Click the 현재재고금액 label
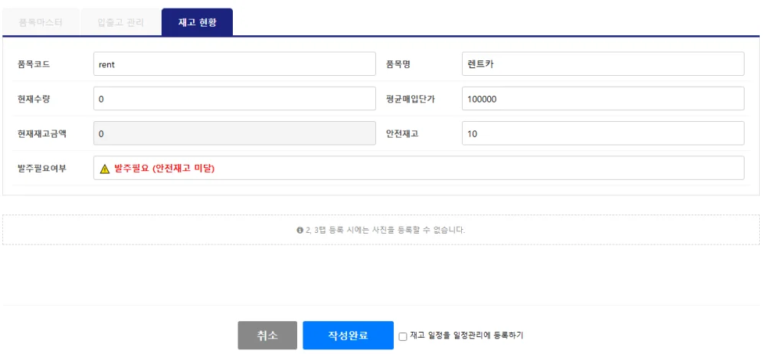Viewport: 766px width, 354px height. [x=41, y=133]
